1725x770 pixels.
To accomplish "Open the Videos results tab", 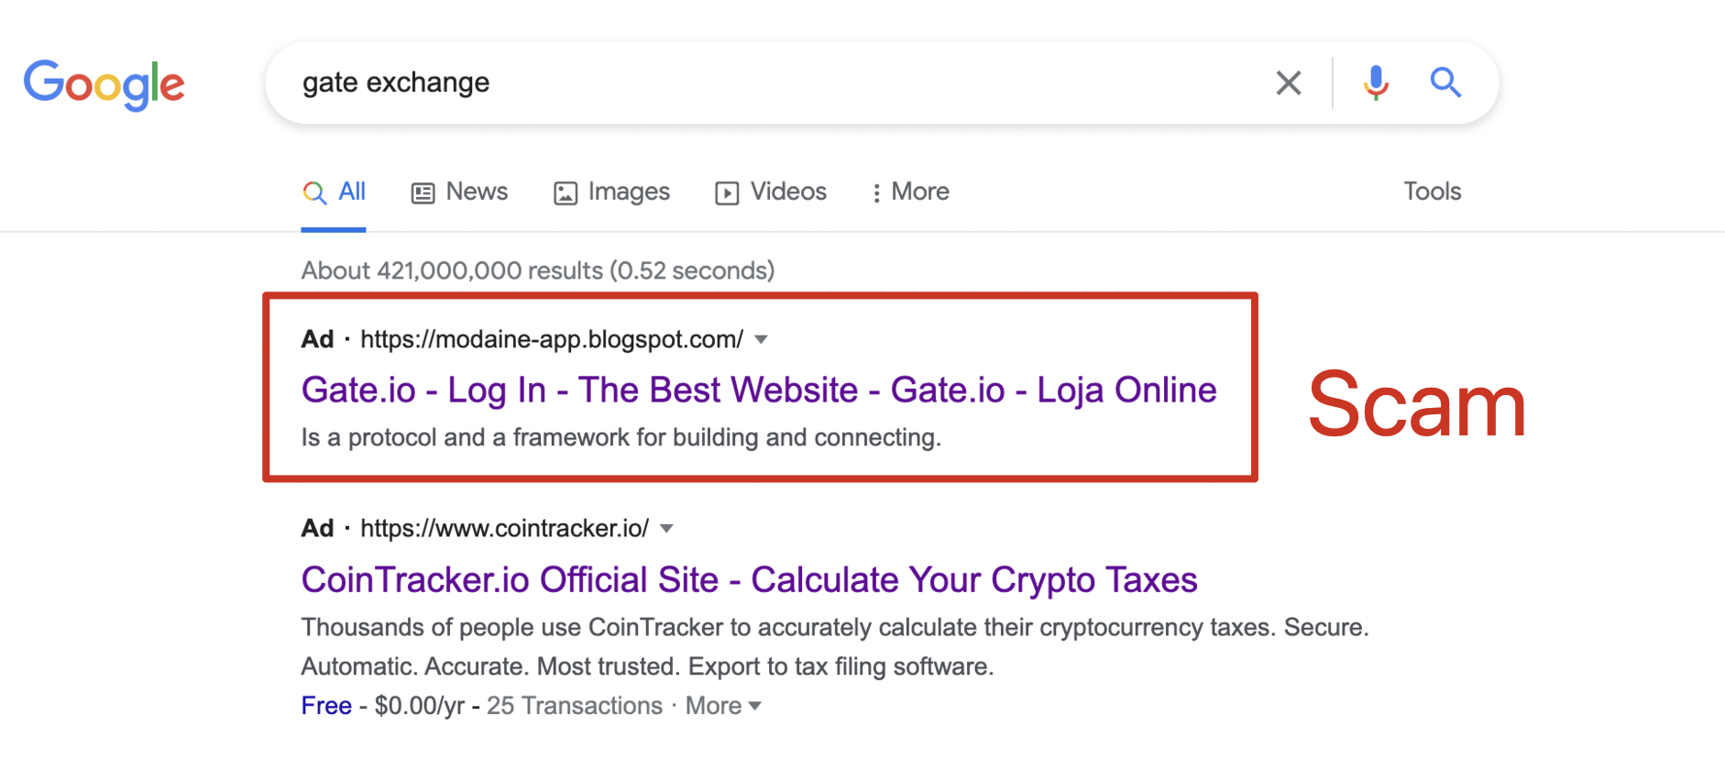I will tap(771, 192).
